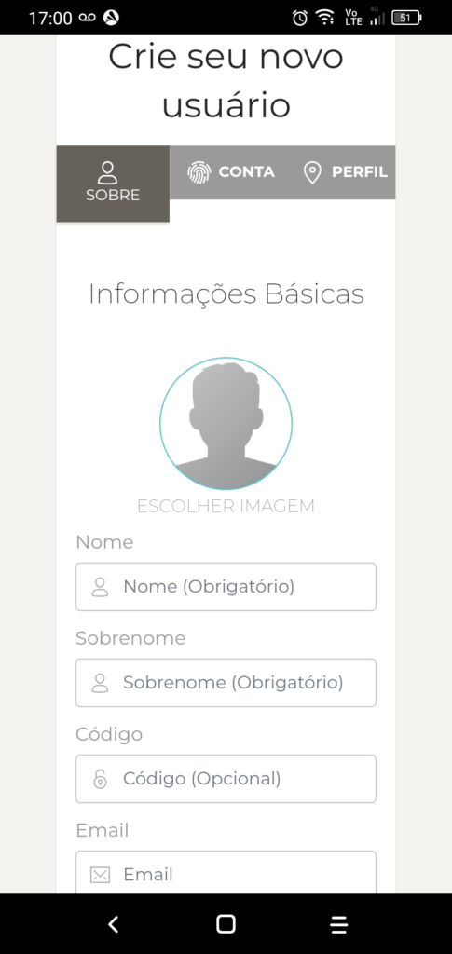
Task: Switch to the CONTA tab
Action: pos(231,172)
